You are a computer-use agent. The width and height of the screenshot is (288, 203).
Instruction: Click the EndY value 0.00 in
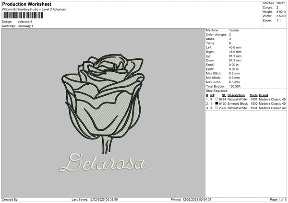click(x=234, y=69)
